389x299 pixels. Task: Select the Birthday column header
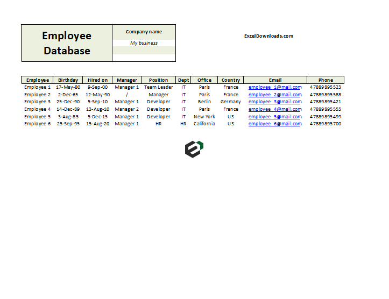point(68,80)
